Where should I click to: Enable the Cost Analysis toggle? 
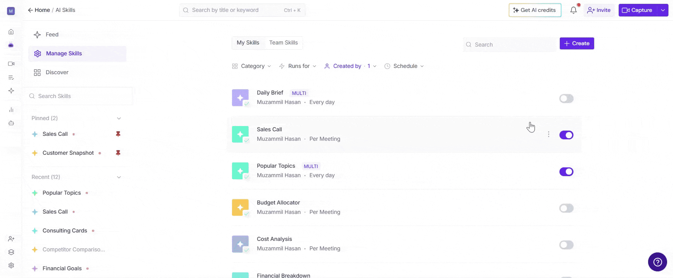pyautogui.click(x=566, y=245)
